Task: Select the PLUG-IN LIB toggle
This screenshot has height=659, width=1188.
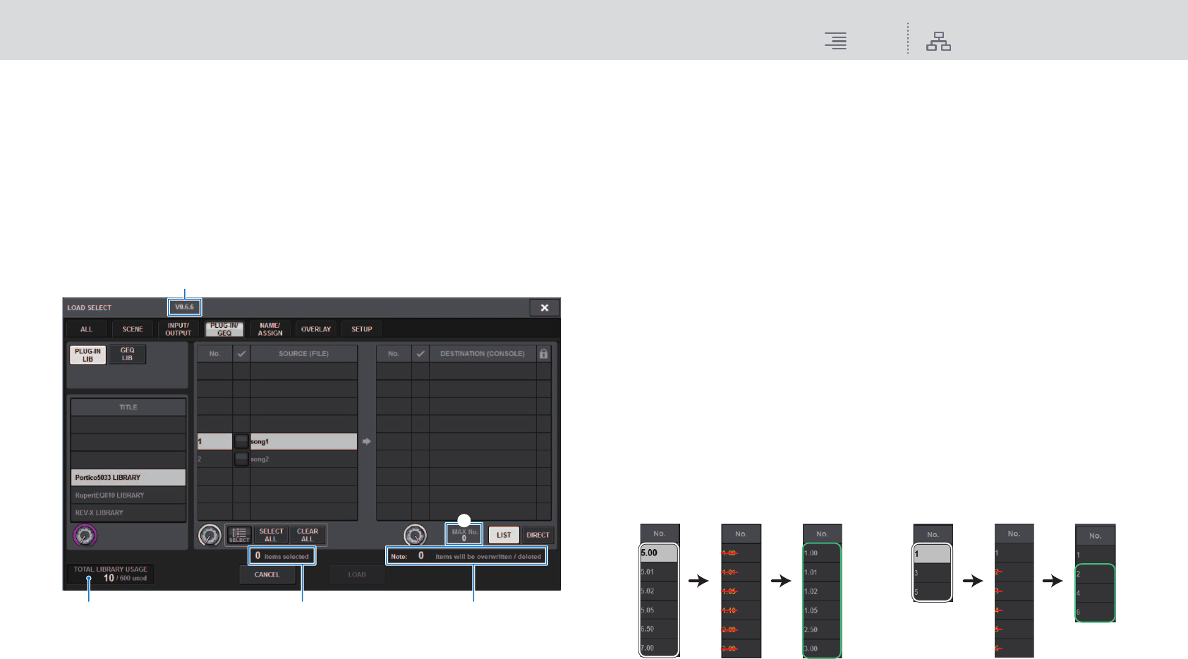Action: click(87, 355)
